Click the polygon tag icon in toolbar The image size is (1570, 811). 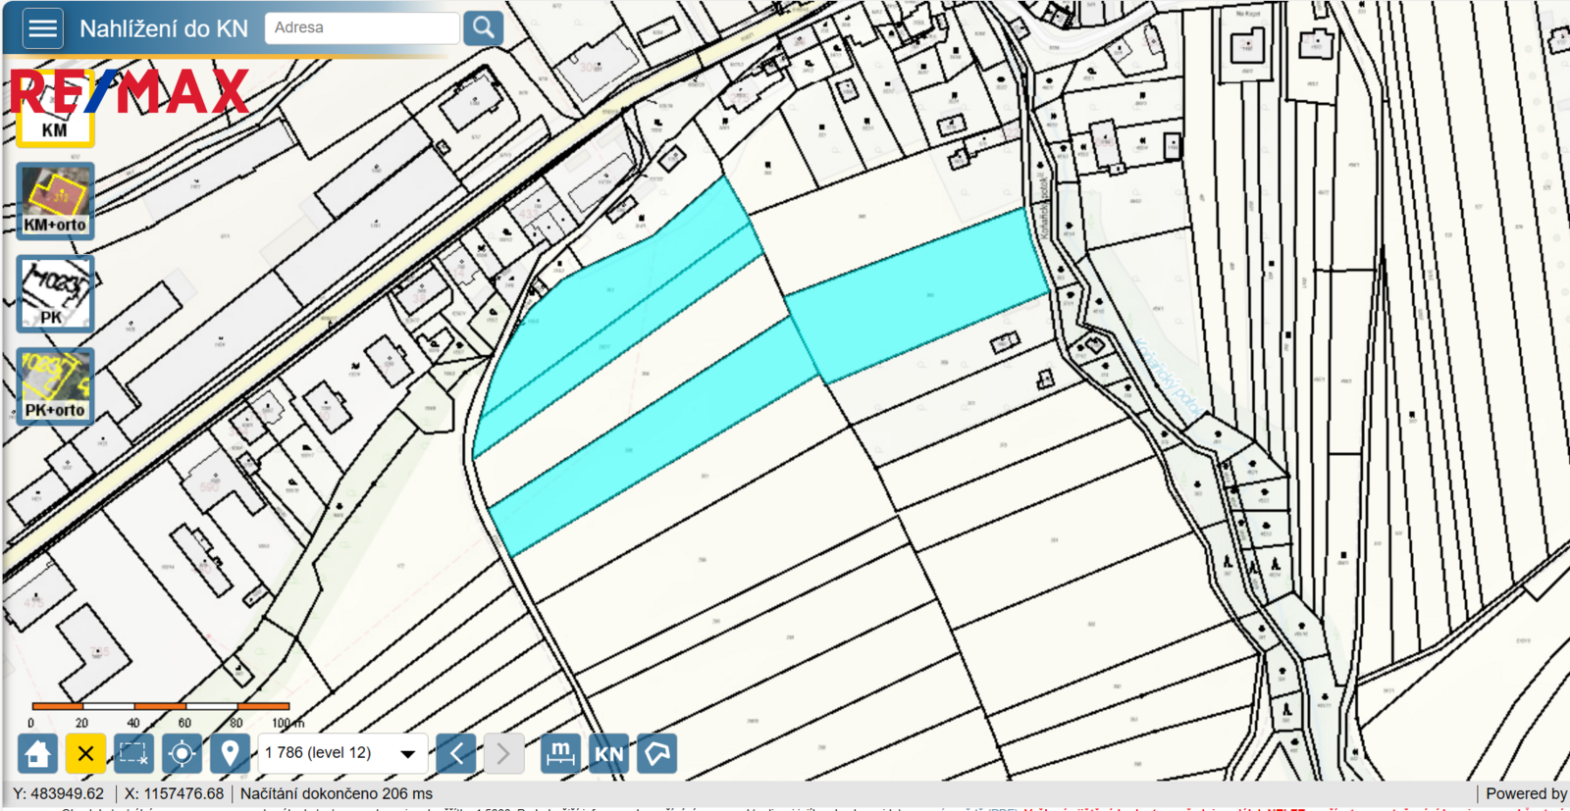click(x=656, y=753)
